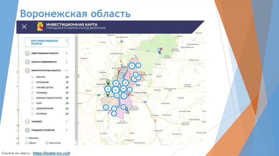Click the Городское устройство gray icon
The height and width of the screenshot is (156, 279).
point(27,130)
